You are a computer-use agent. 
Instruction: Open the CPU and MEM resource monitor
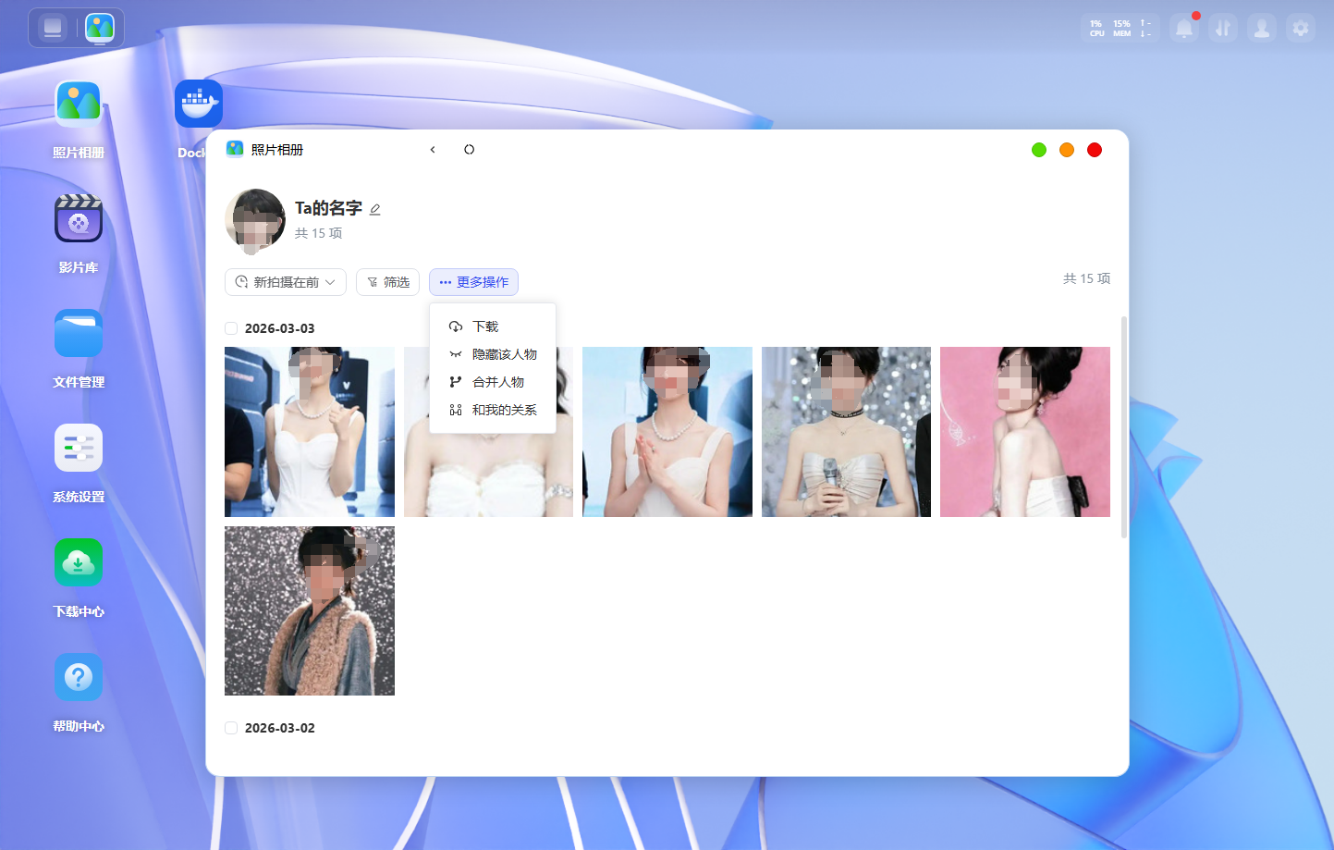point(1121,28)
